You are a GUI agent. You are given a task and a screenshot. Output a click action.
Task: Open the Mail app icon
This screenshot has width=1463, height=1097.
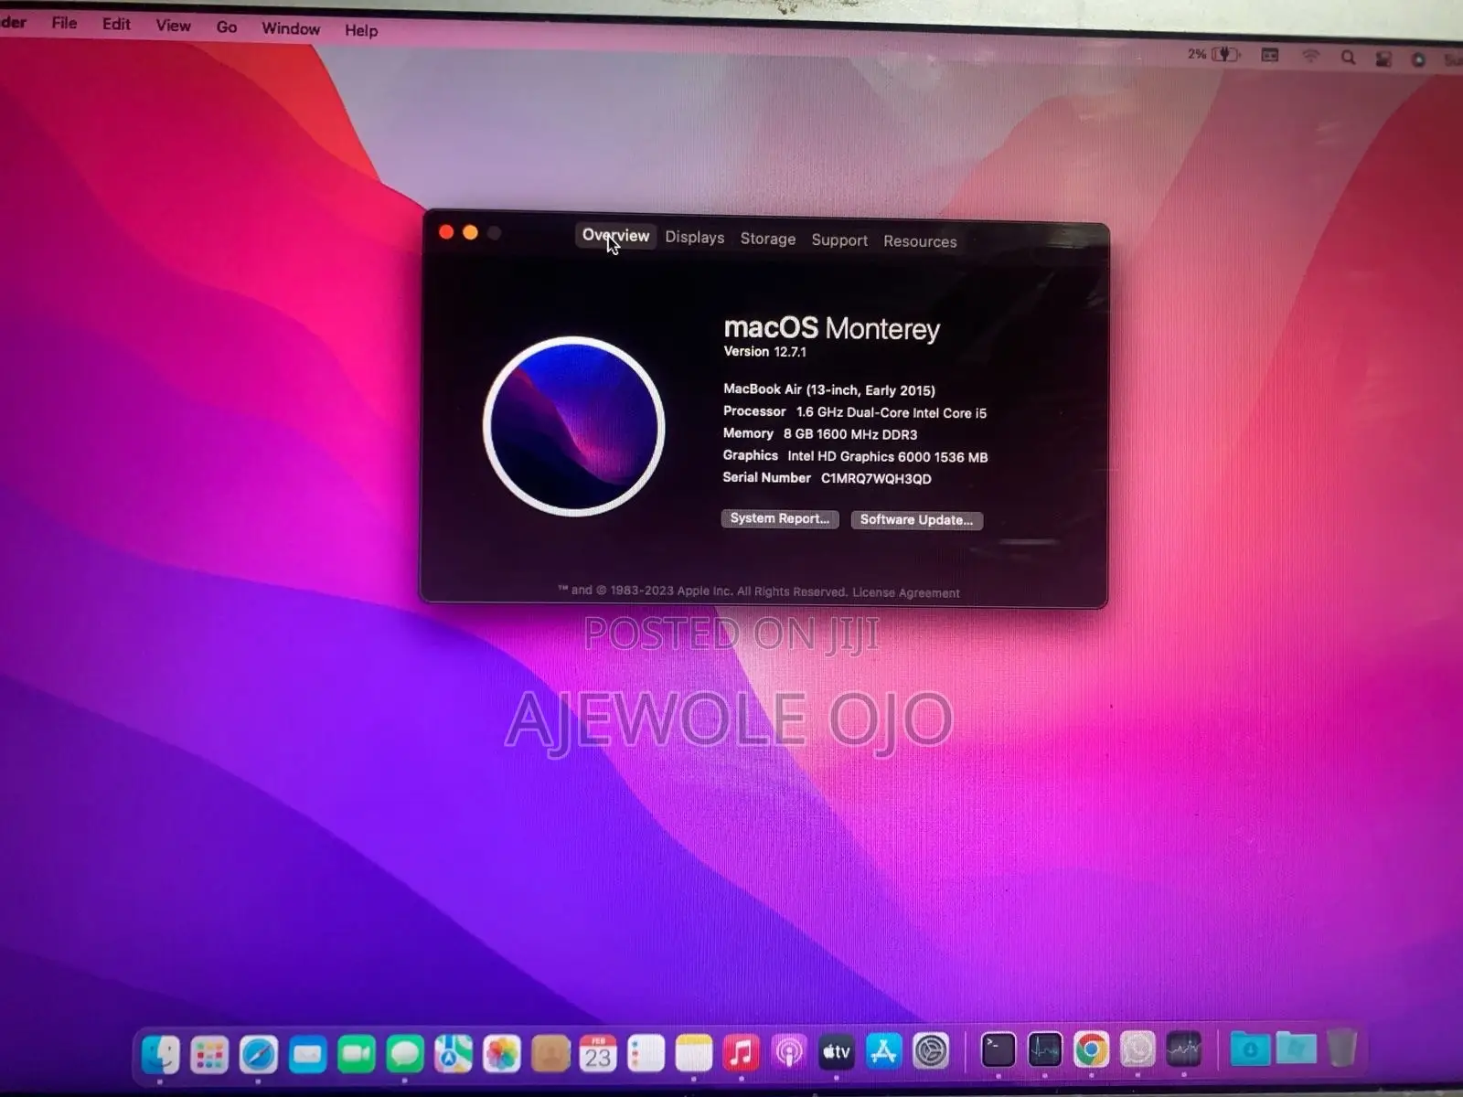click(x=307, y=1055)
